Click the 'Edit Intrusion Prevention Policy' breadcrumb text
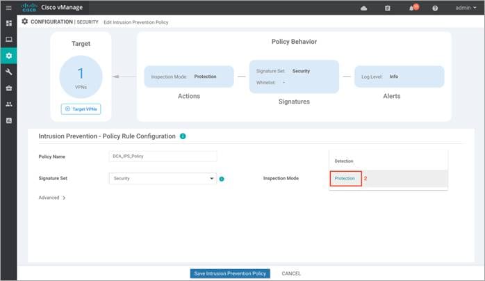The height and width of the screenshot is (281, 485). click(135, 22)
